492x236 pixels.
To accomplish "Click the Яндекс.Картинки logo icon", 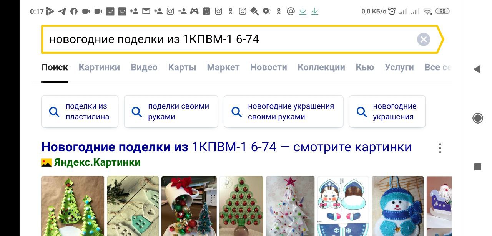I will (46, 163).
